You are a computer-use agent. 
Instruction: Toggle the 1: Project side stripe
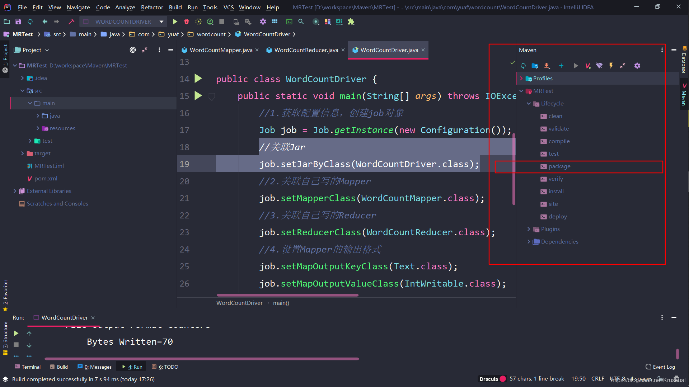[x=5, y=58]
